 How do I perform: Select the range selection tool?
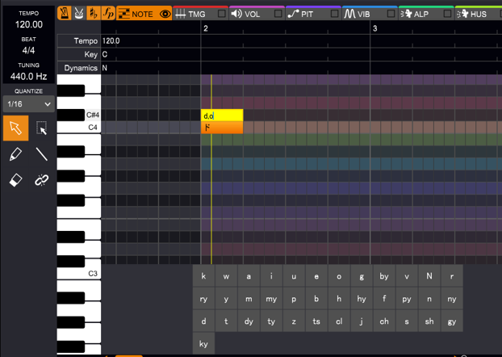click(42, 128)
